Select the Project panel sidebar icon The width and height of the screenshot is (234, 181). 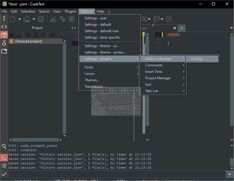pyautogui.click(x=4, y=35)
